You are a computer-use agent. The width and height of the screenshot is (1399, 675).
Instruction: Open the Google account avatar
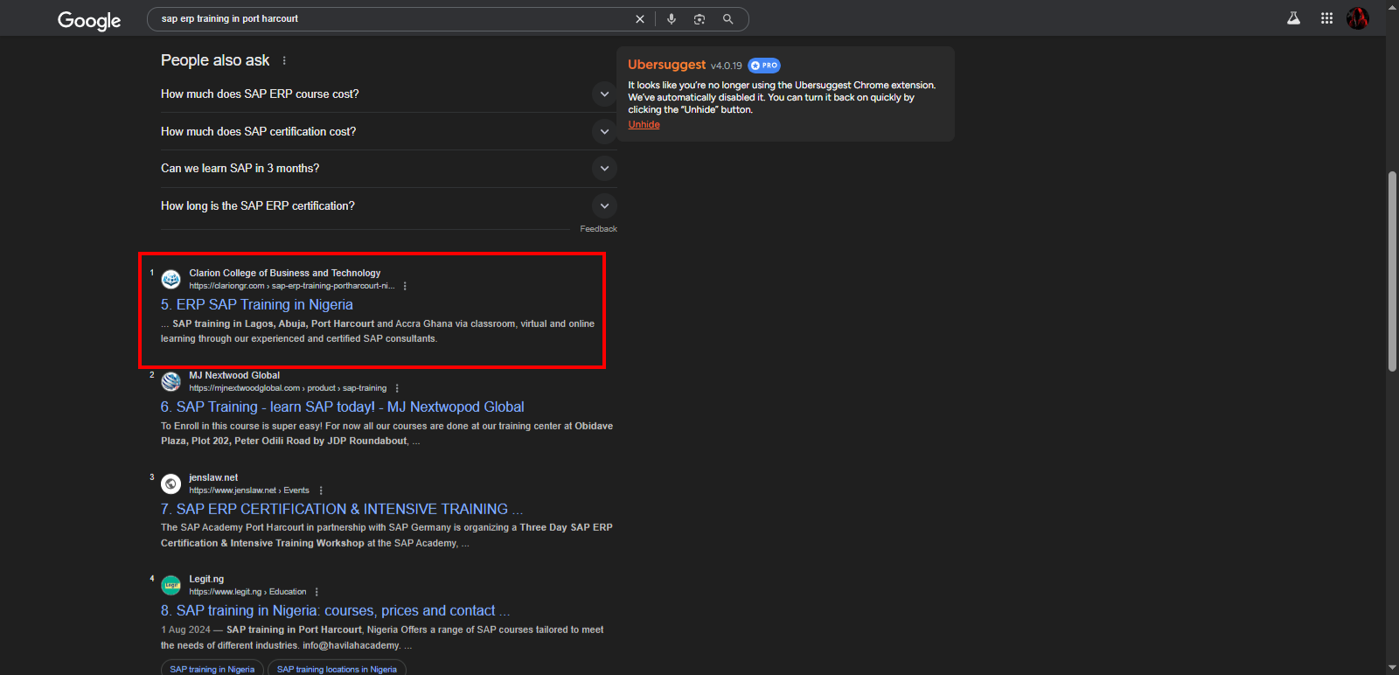tap(1358, 18)
